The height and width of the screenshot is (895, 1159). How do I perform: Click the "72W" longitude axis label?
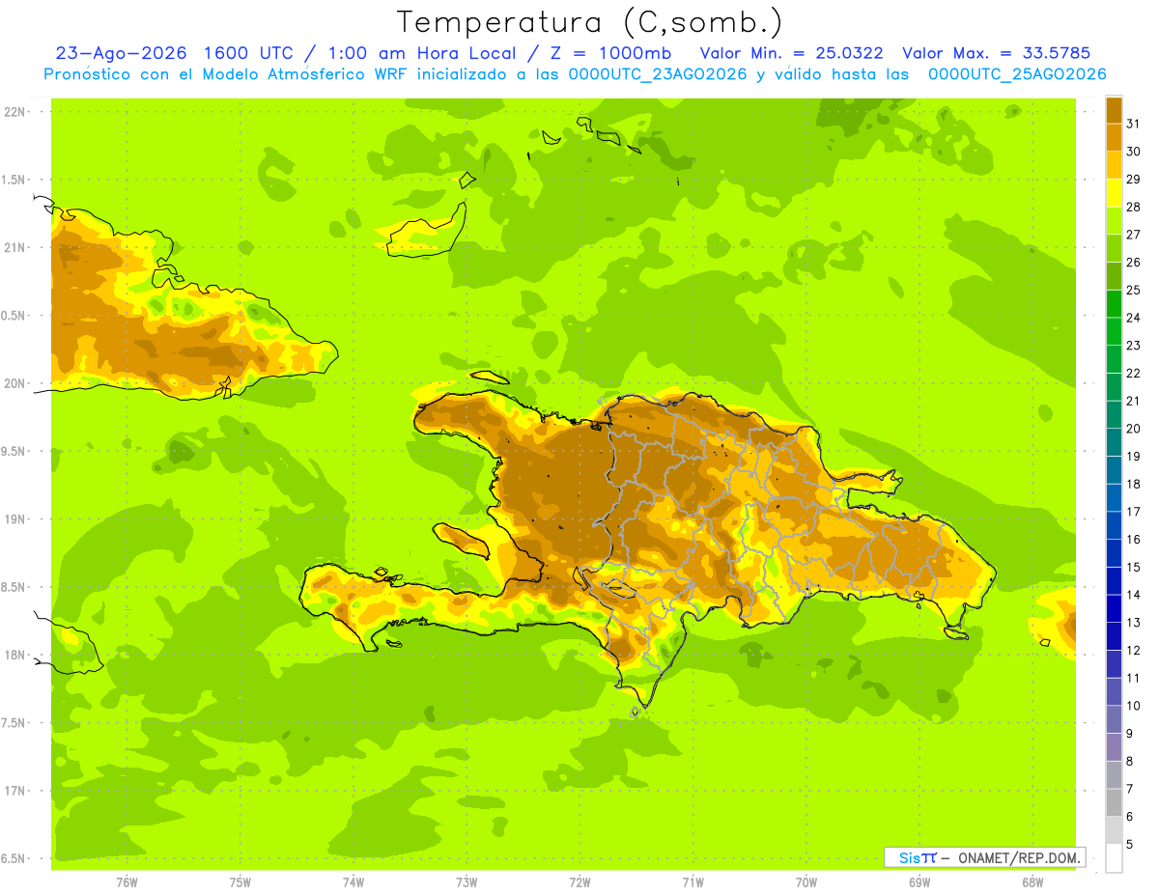tap(580, 882)
